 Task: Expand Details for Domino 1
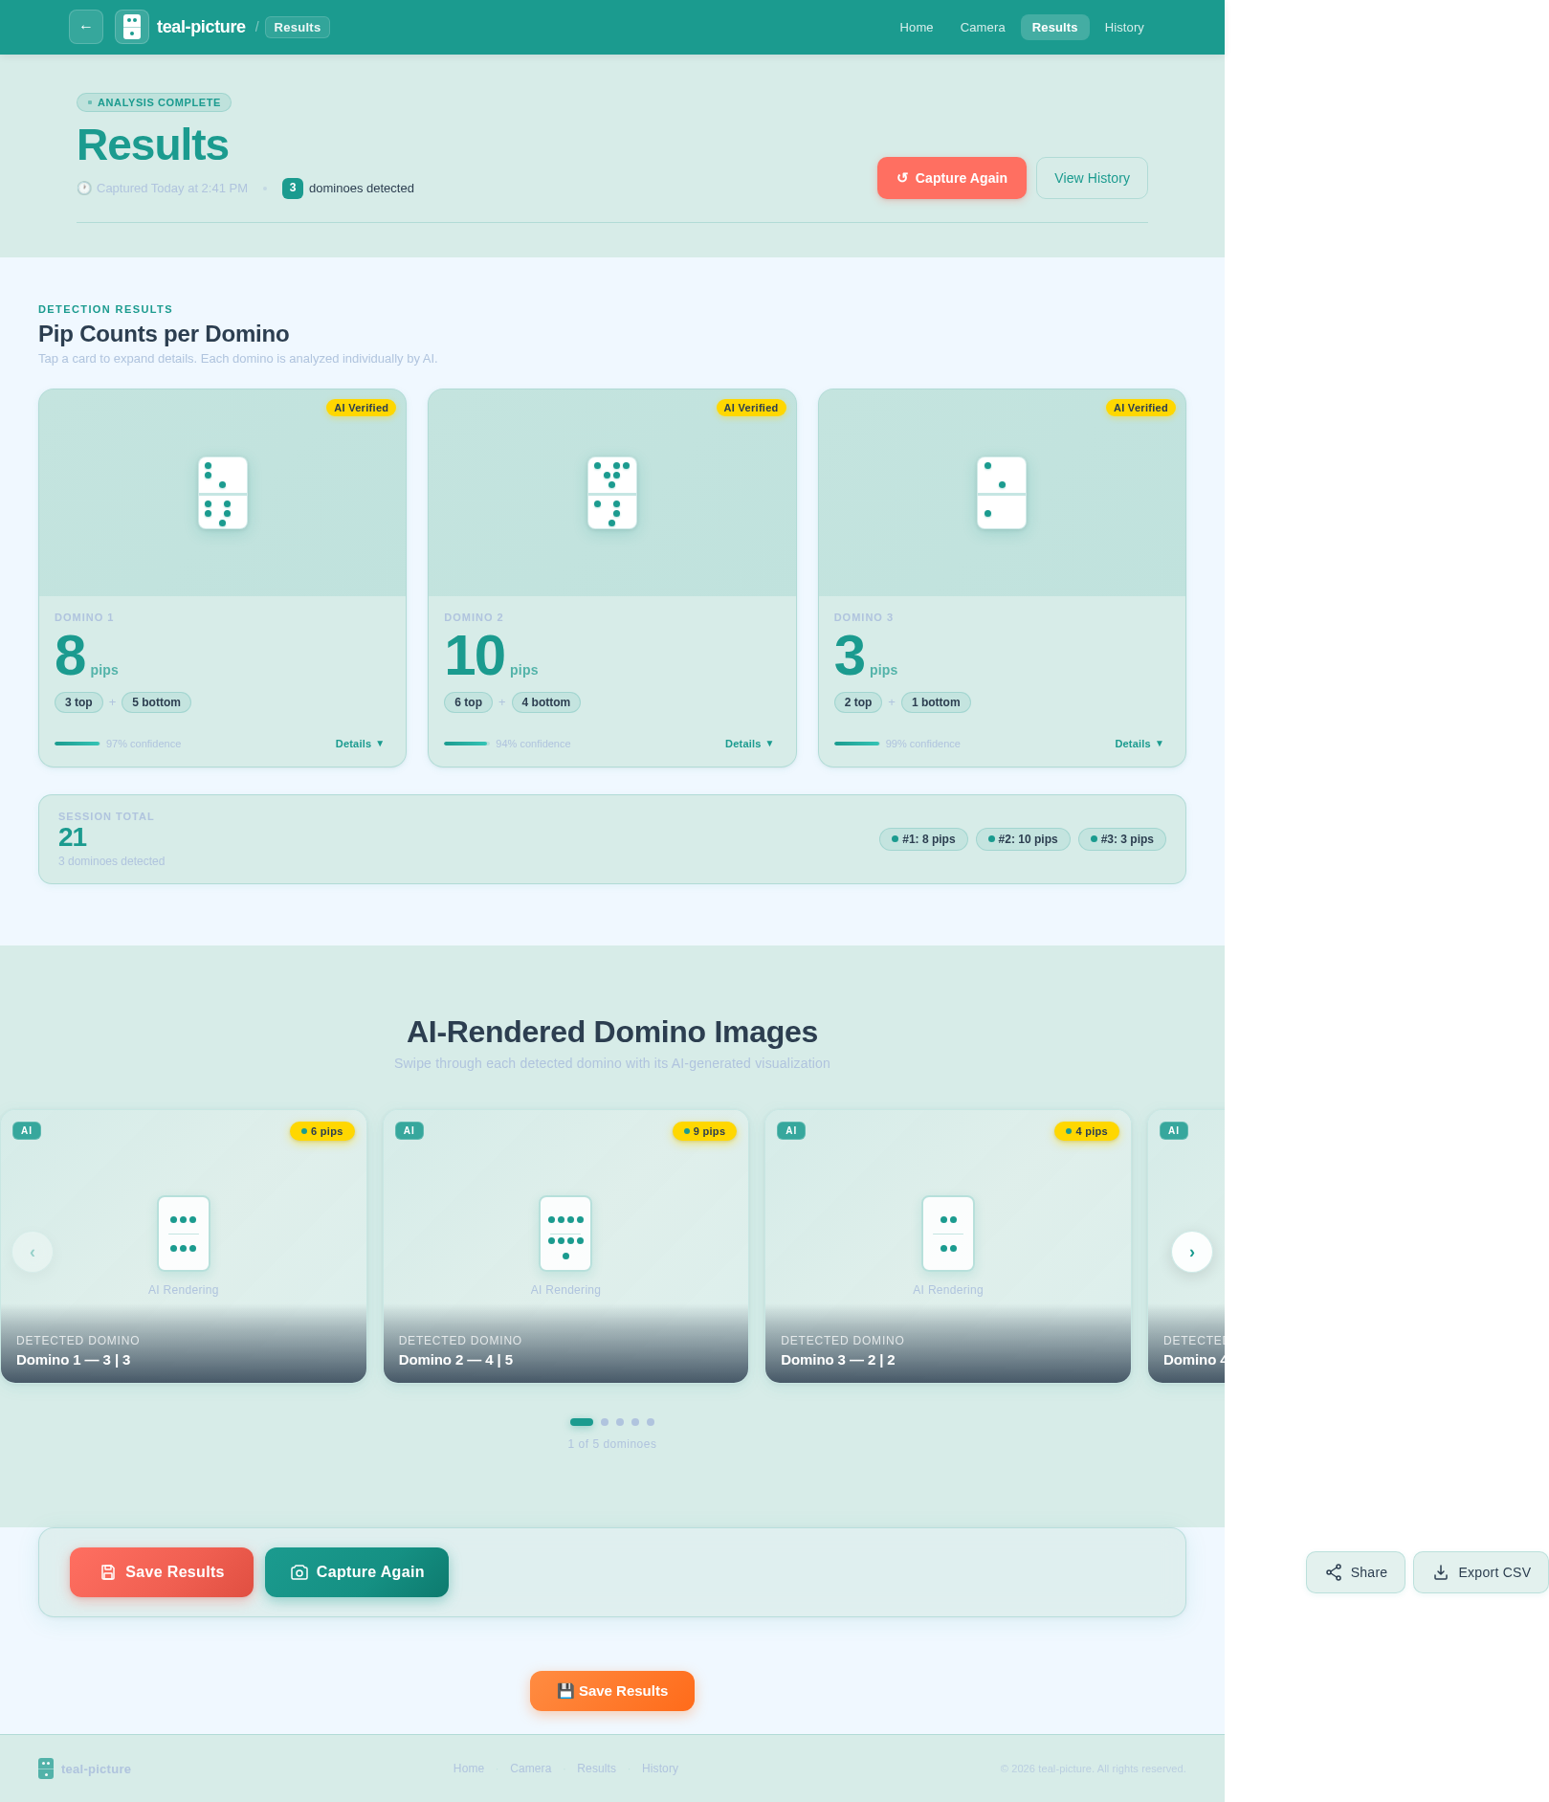pos(360,744)
